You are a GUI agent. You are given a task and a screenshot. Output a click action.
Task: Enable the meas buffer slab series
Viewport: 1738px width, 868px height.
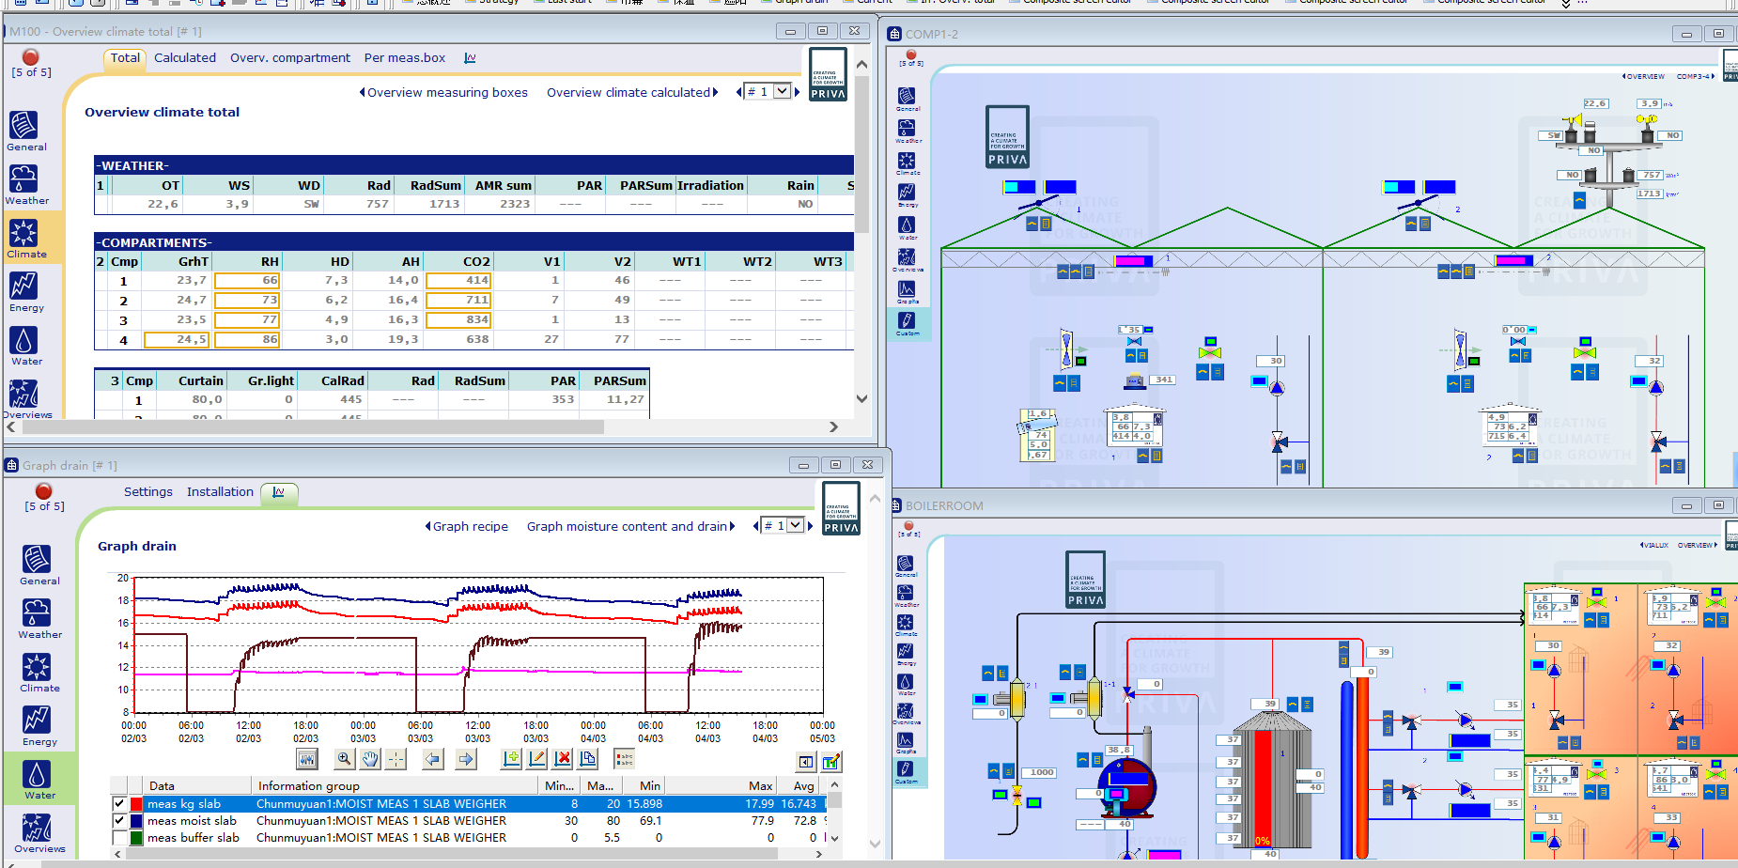click(x=119, y=838)
